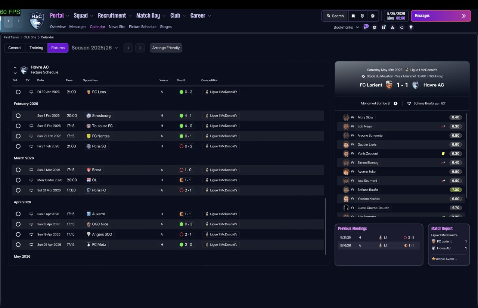Viewport: 478px width, 308px height.
Task: Click Ayumu Seko's player face thumbnail
Action: pyautogui.click(x=346, y=172)
